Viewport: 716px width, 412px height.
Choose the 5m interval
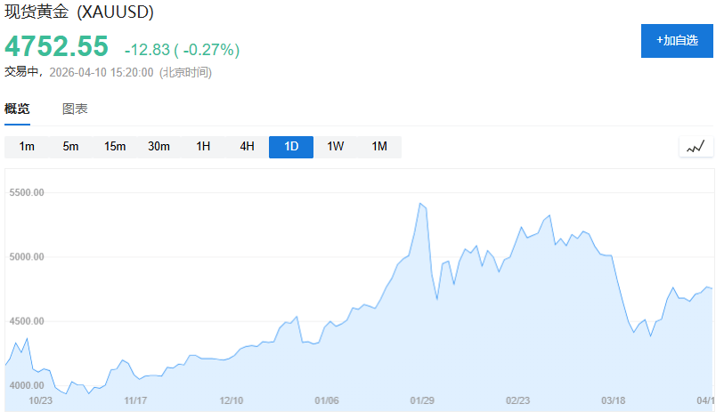[70, 147]
